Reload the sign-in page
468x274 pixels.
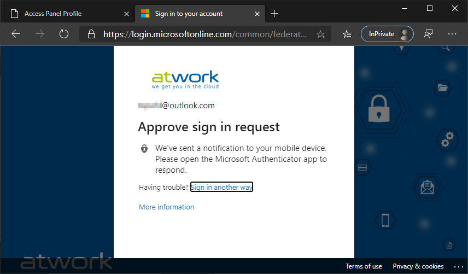pos(63,34)
